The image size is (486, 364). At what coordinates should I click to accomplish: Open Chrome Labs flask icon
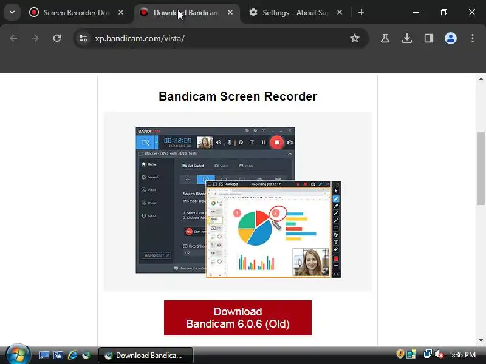385,38
